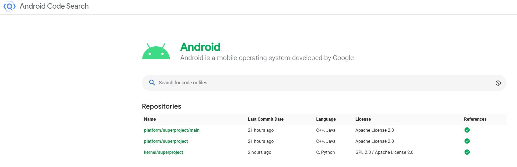This screenshot has width=517, height=167.
Task: Click the Android Code Search logo icon
Action: pyautogui.click(x=9, y=6)
